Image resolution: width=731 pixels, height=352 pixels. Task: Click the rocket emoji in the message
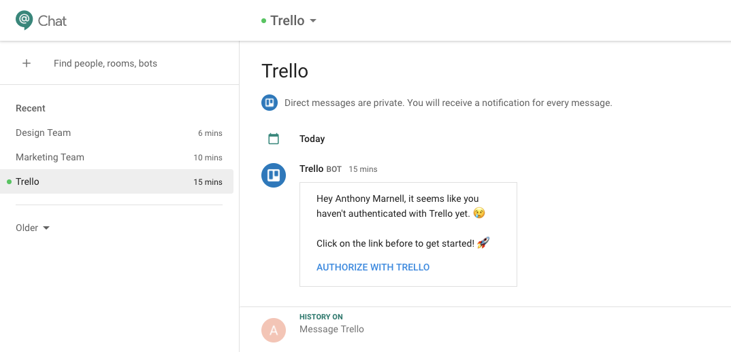(483, 243)
